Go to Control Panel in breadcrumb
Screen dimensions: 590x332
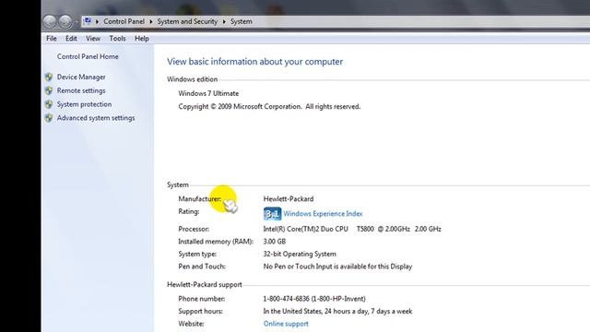pos(124,21)
